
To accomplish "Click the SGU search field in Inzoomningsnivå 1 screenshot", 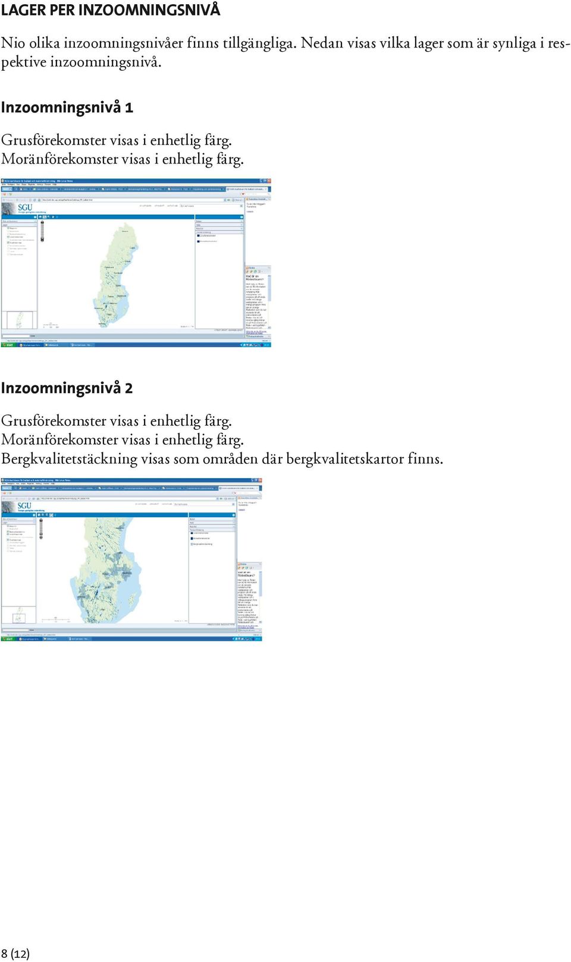I will pyautogui.click(x=211, y=206).
